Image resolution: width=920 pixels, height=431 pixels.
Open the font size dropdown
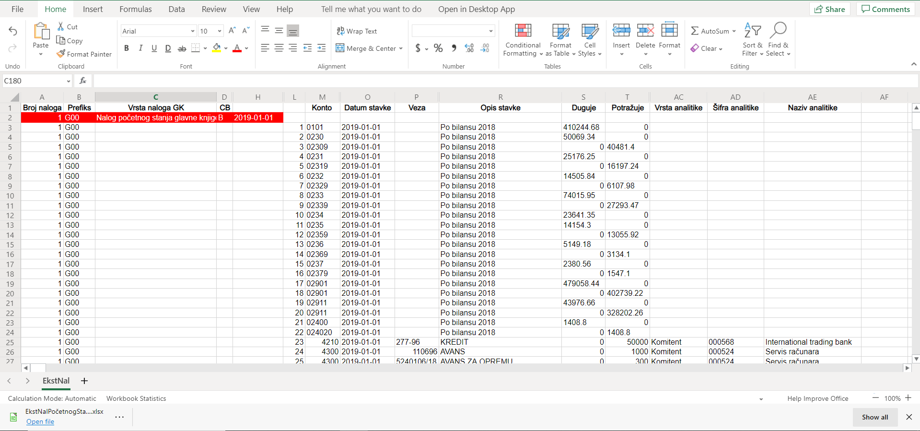tap(220, 31)
